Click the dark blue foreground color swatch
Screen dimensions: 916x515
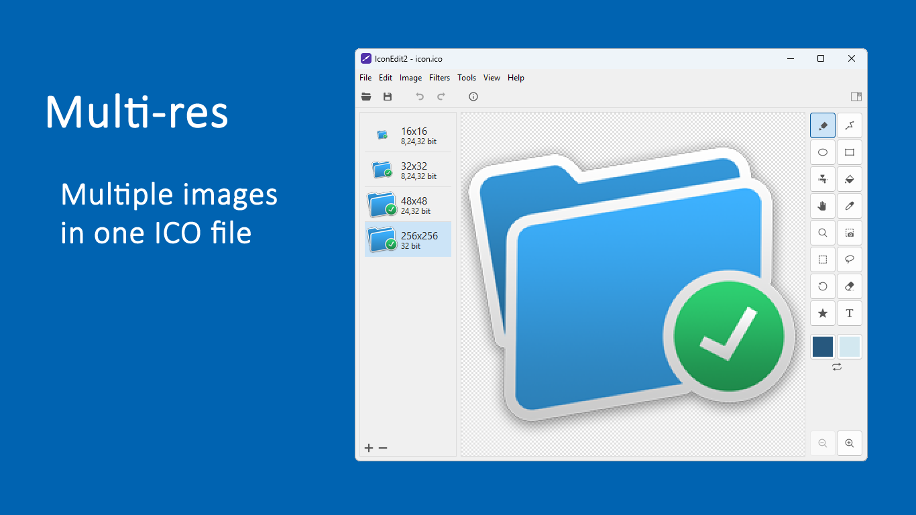pos(823,347)
